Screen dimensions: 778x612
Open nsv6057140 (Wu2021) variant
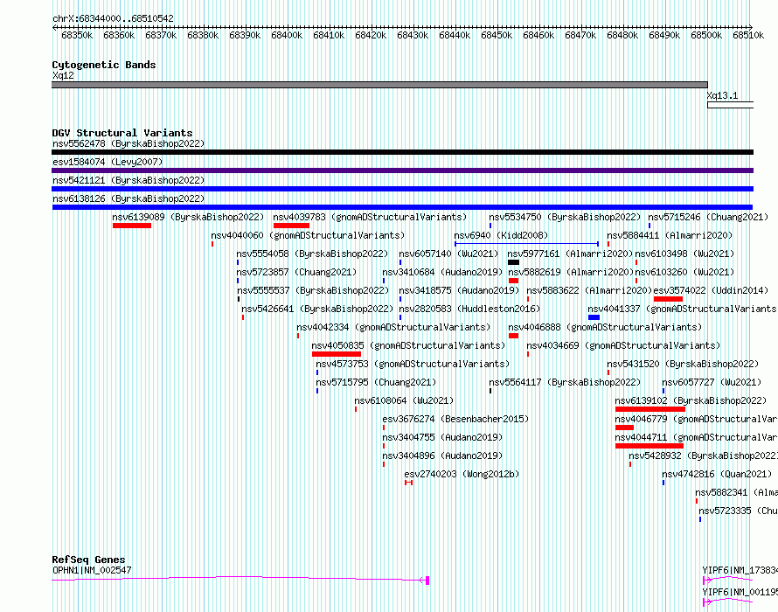449,254
